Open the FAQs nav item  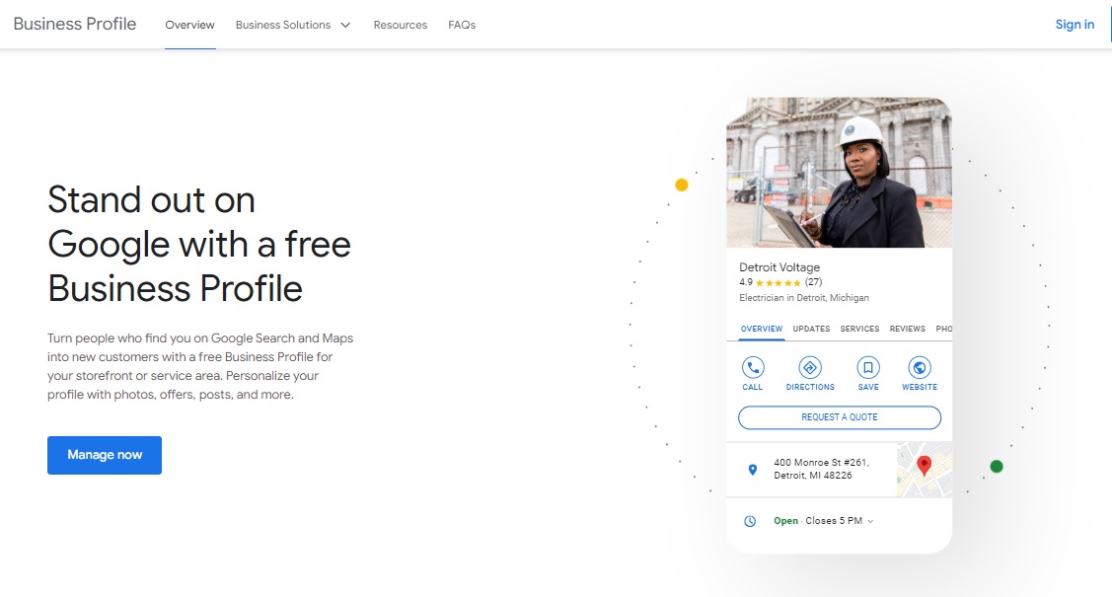pyautogui.click(x=462, y=25)
